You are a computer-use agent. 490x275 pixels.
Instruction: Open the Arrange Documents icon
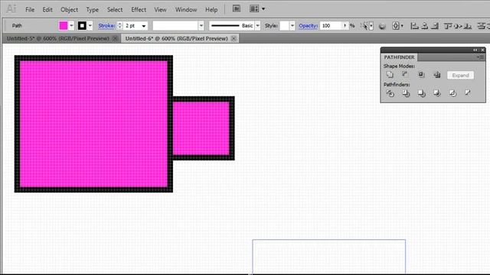tap(253, 8)
